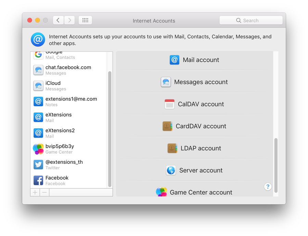Select "Messages account" option
308x236 pixels.
click(194, 82)
